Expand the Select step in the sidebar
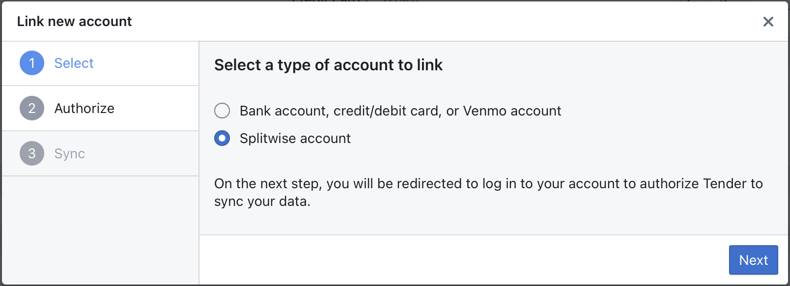790x286 pixels. [74, 63]
